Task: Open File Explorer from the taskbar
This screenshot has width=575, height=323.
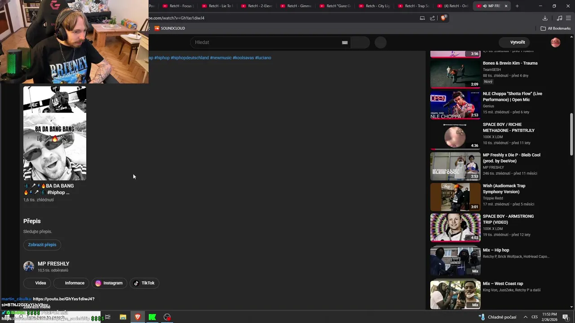Action: click(x=123, y=317)
